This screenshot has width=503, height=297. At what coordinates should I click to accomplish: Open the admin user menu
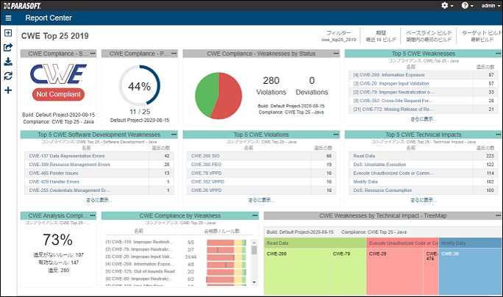point(490,5)
